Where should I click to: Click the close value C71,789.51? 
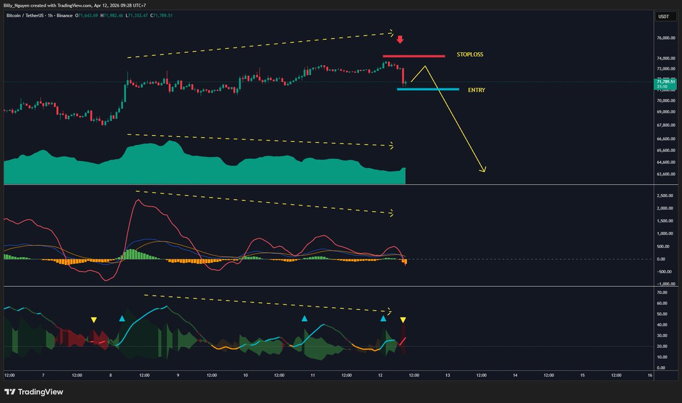point(163,16)
